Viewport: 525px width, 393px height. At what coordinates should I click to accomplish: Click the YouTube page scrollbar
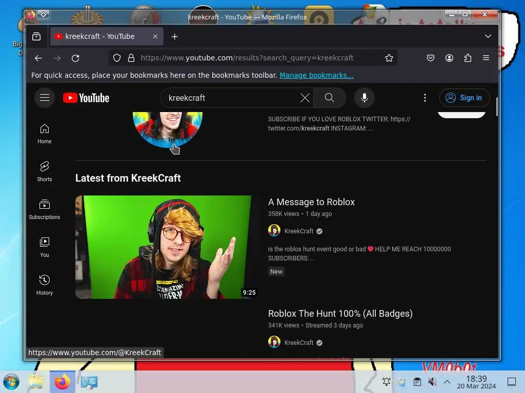[x=496, y=107]
